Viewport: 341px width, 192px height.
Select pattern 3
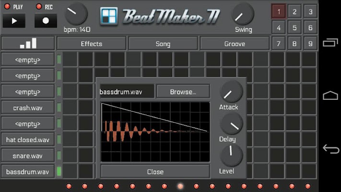click(x=310, y=12)
